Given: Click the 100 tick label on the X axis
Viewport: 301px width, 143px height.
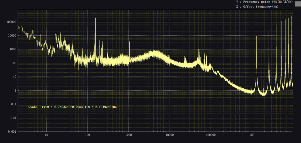Looking at the screenshot, I should (87, 135).
